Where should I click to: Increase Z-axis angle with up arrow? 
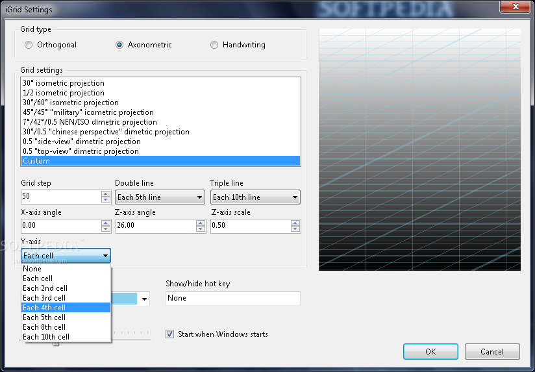(x=201, y=223)
